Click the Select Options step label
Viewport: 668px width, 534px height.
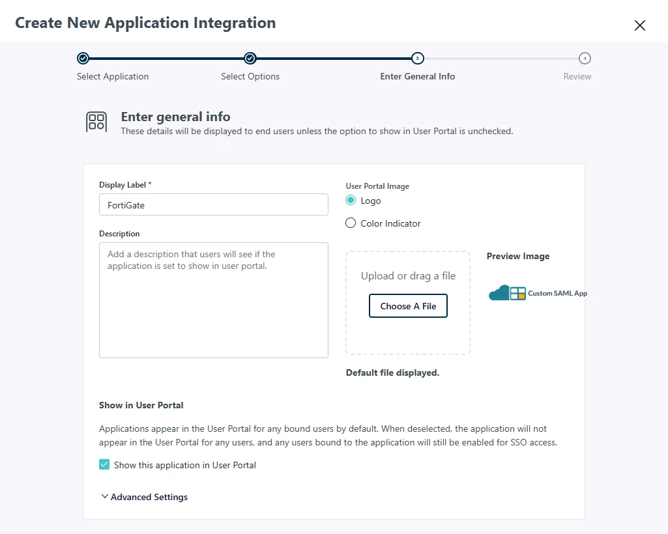point(250,76)
